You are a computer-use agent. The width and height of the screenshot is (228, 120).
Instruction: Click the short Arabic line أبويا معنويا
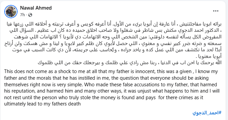209,56
